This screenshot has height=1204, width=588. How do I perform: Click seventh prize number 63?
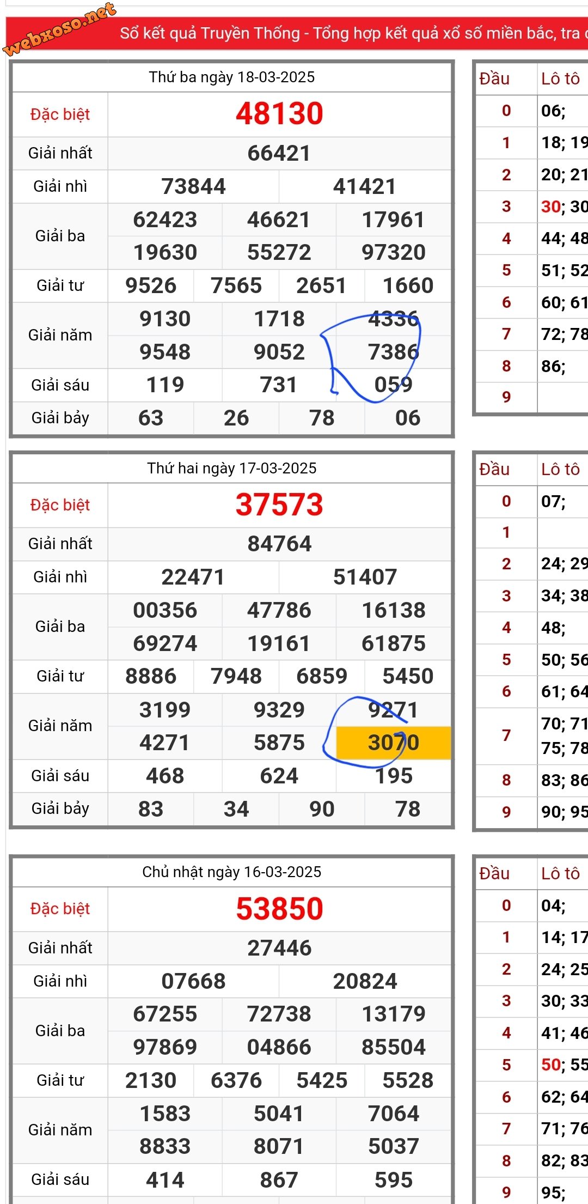[151, 418]
